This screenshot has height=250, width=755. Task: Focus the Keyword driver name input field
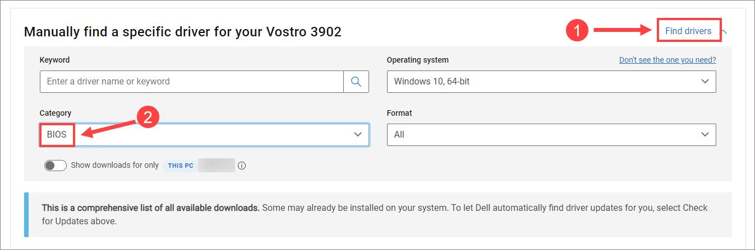click(x=191, y=82)
